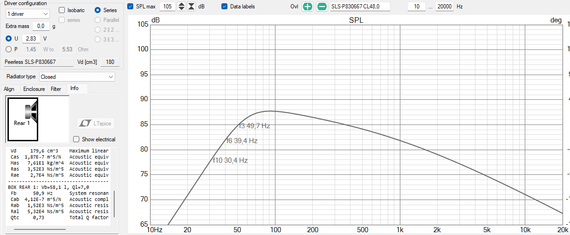The height and width of the screenshot is (235, 570).
Task: Click the 5,53 Ohm impedance field
Action: point(67,49)
